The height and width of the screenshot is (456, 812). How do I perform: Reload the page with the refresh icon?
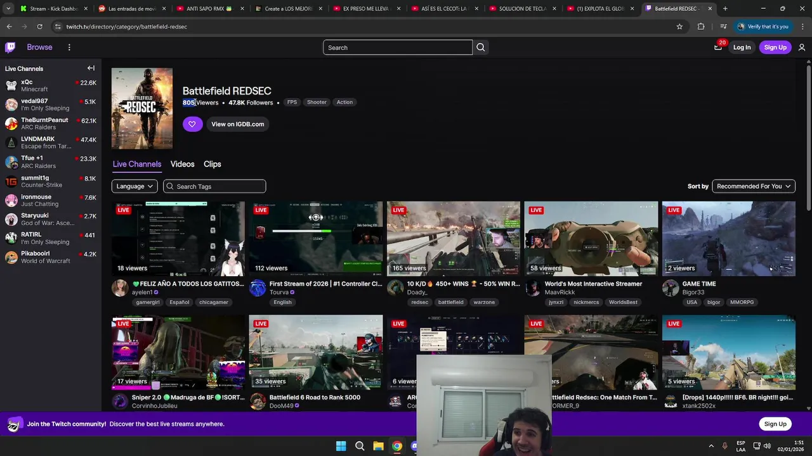[39, 27]
